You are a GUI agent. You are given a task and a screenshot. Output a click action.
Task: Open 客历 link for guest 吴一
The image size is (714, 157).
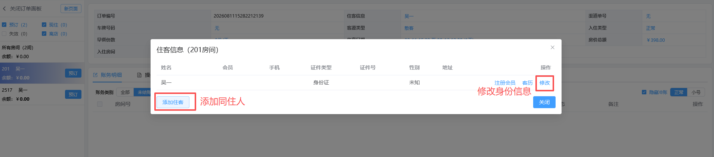point(528,83)
